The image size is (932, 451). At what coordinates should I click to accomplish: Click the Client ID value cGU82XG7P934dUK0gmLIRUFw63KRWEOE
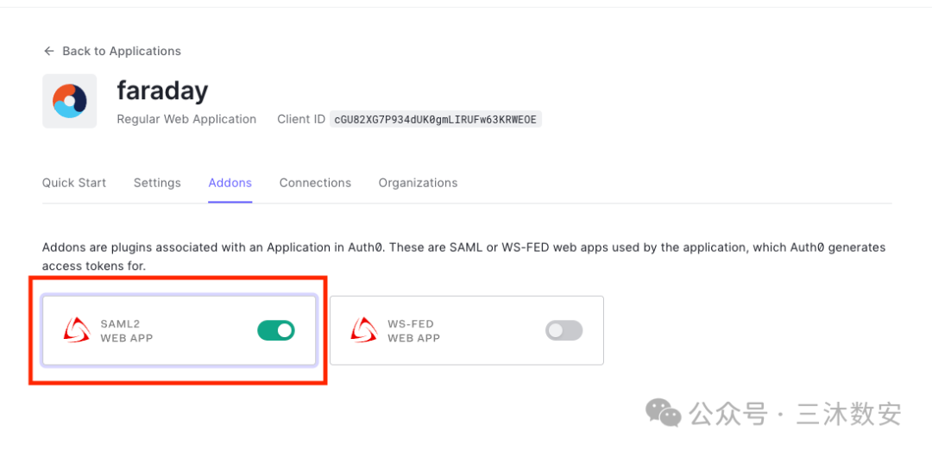pos(436,120)
